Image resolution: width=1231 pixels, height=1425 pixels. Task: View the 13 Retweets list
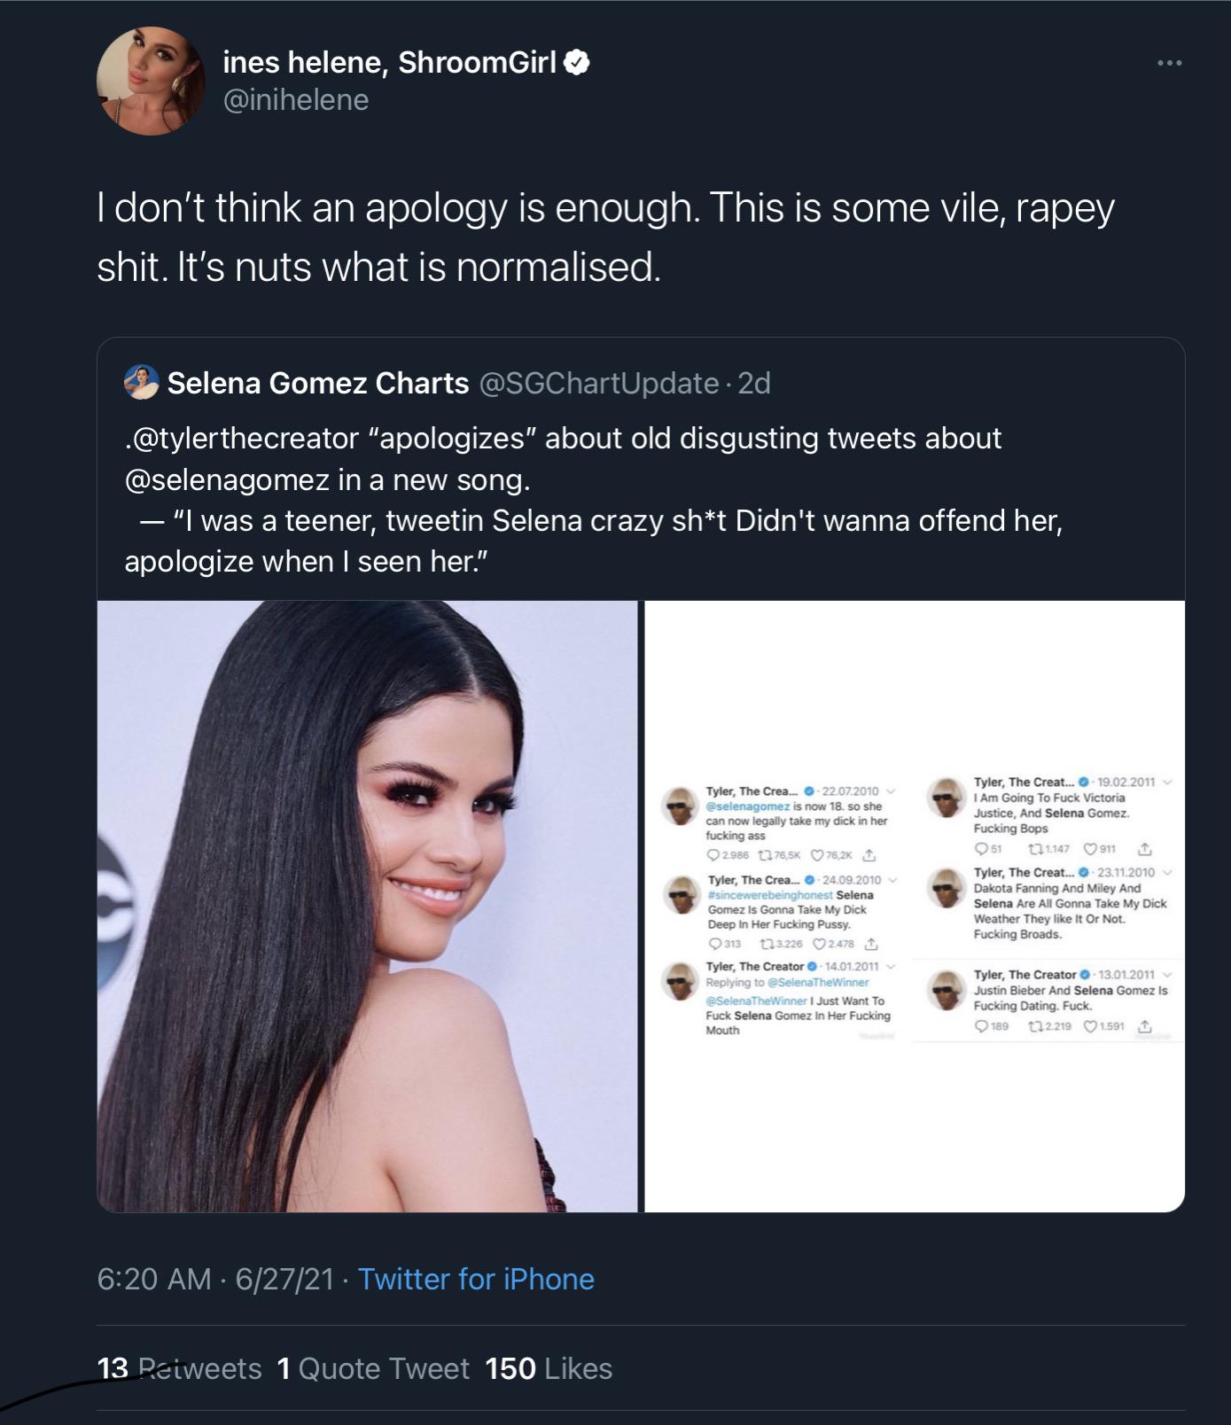(x=179, y=1368)
